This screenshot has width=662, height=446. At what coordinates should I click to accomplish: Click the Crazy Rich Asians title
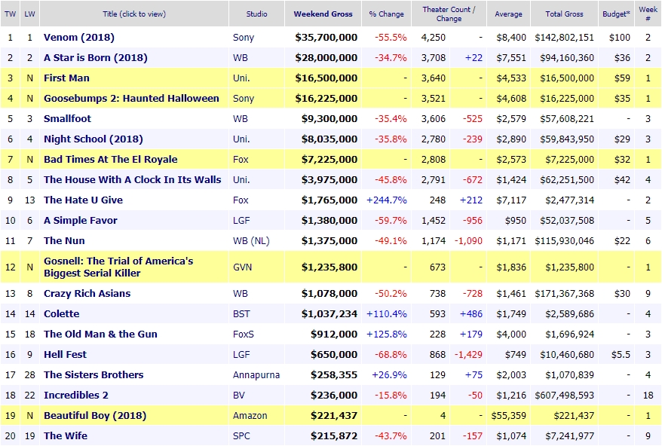click(87, 294)
